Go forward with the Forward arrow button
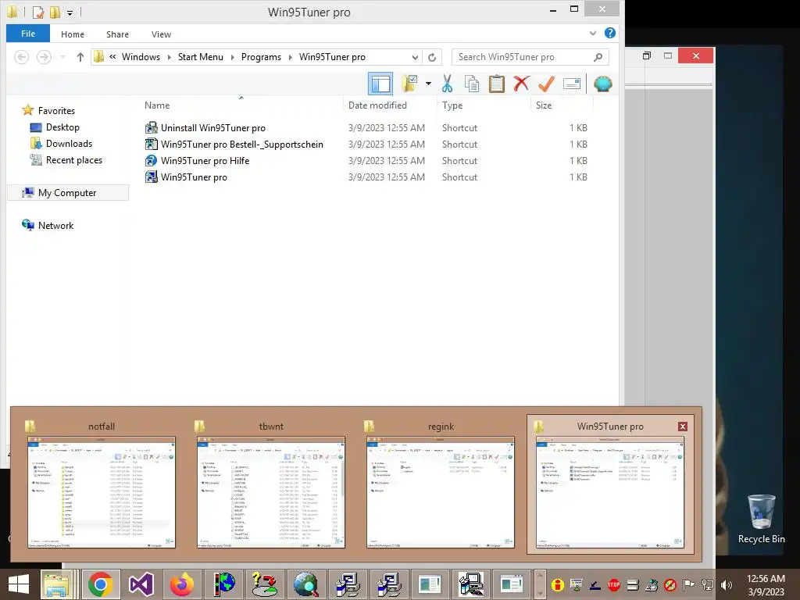 tap(44, 57)
